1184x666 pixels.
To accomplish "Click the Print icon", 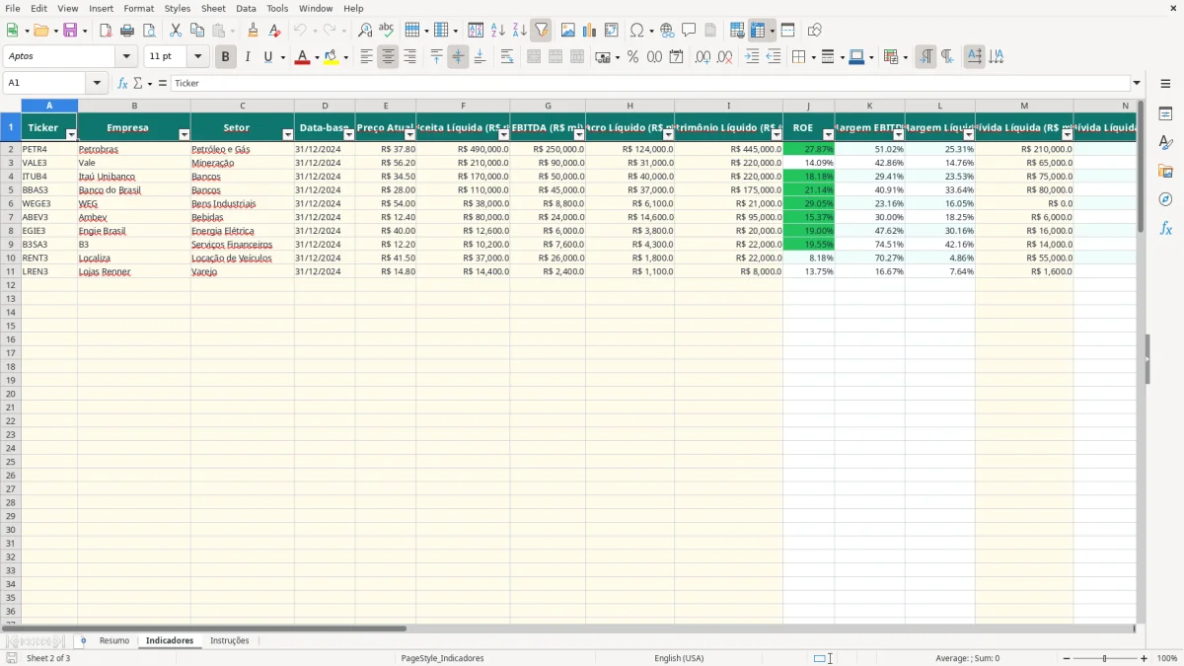I will pos(127,31).
